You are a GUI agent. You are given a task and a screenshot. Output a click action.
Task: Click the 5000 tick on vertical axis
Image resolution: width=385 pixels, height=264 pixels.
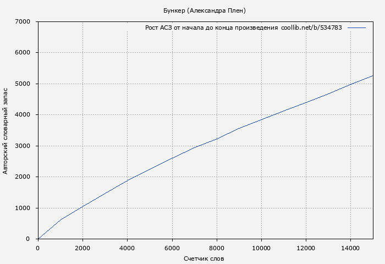[25, 84]
